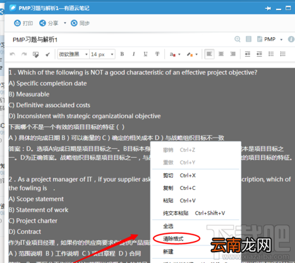
Task: Toggle underline formatting
Action: click(x=145, y=54)
